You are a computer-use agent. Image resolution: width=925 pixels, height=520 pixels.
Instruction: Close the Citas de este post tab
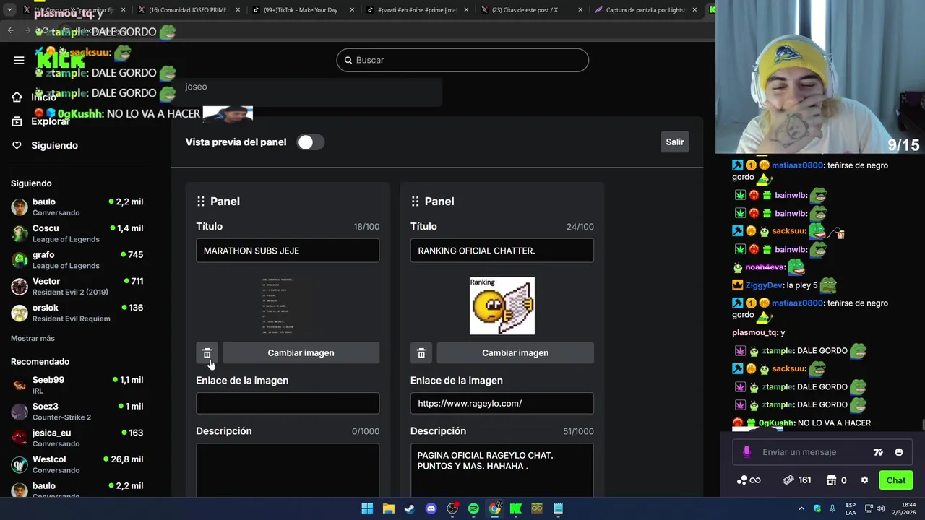(580, 10)
